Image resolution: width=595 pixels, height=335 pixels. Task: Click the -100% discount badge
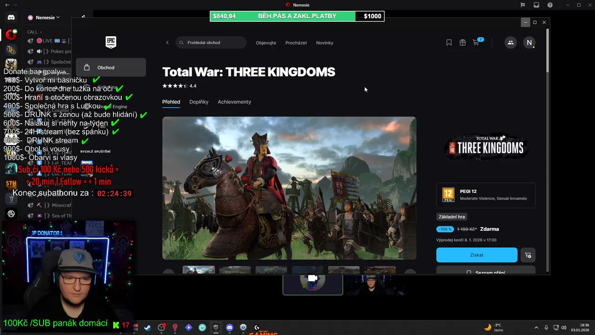tap(445, 229)
